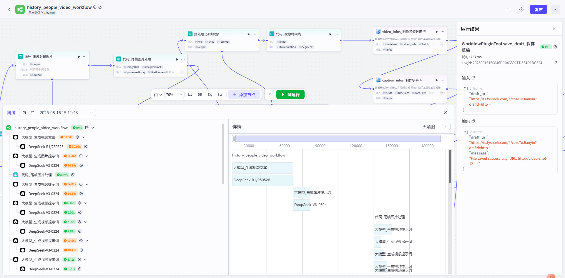Screen dimensions: 565x278
Task: Click the auto-layout grid icon
Action: [200, 94]
